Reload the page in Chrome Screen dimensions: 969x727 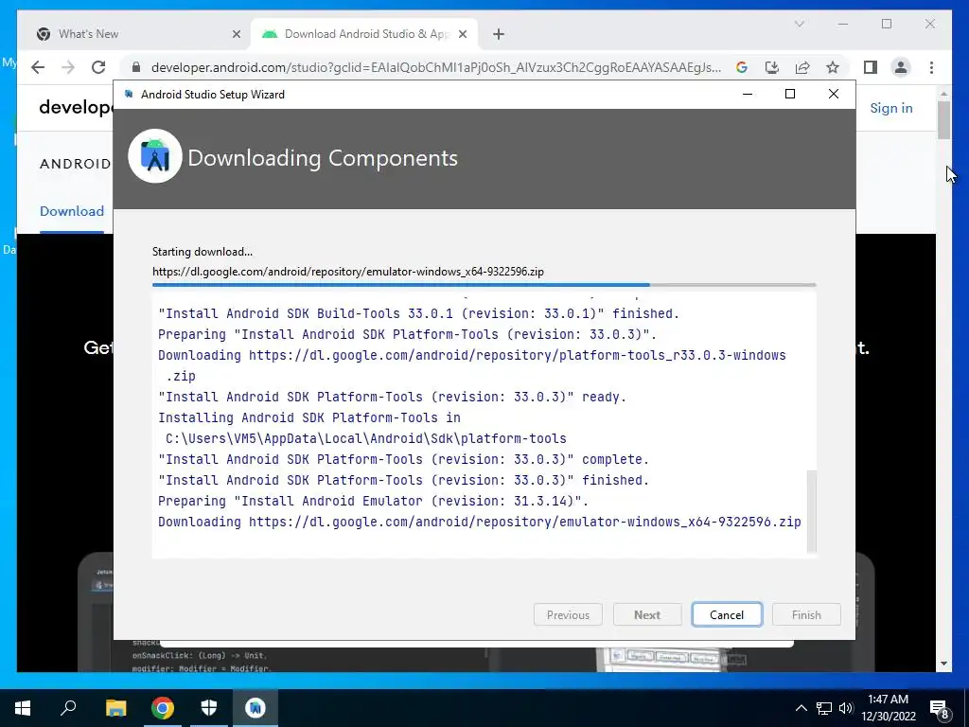pyautogui.click(x=98, y=67)
